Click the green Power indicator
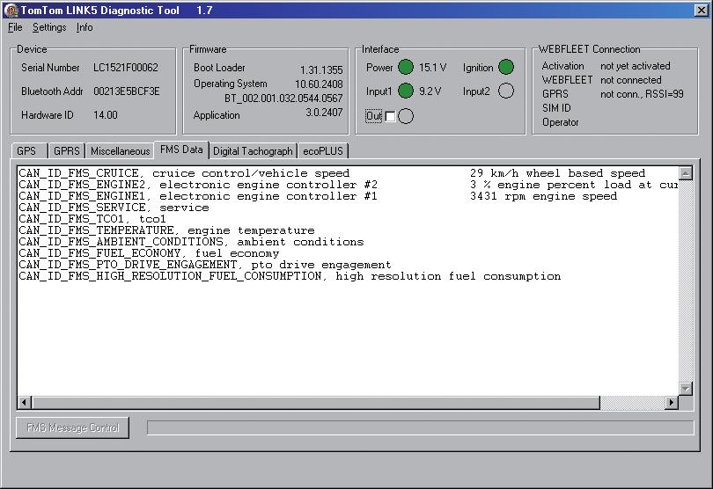The image size is (713, 489). 406,67
